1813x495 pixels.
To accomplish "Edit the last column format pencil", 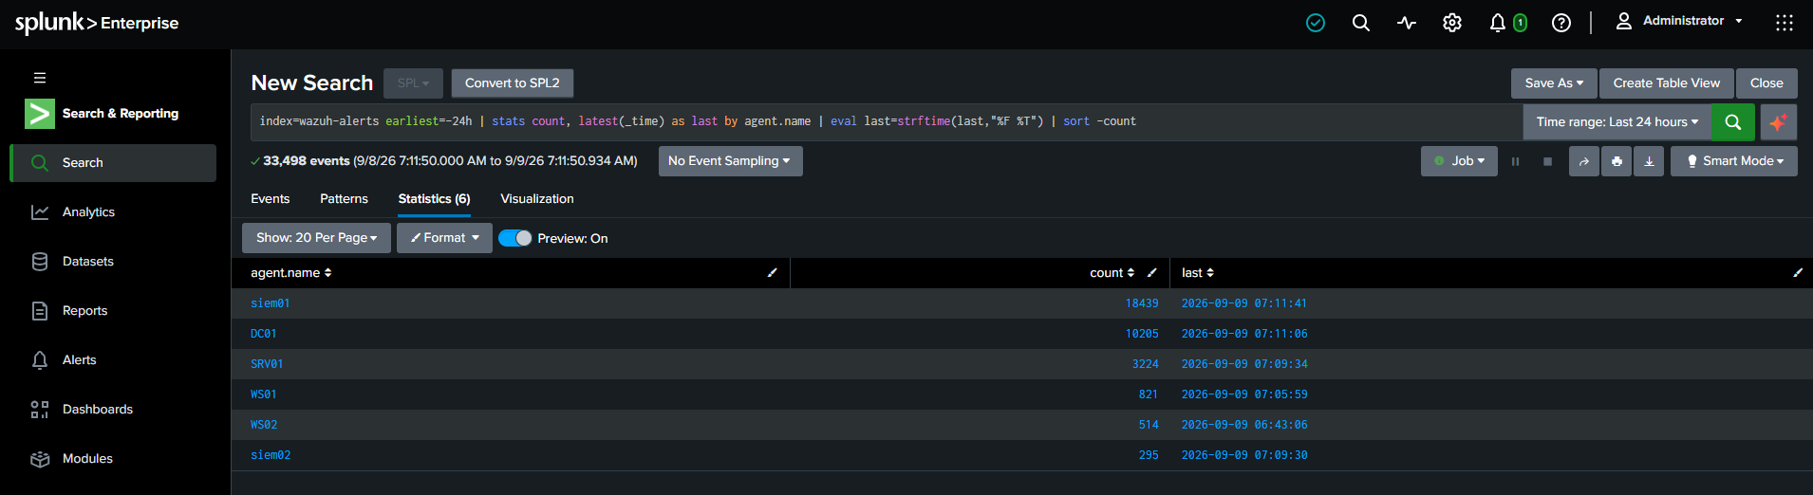I will point(1797,273).
